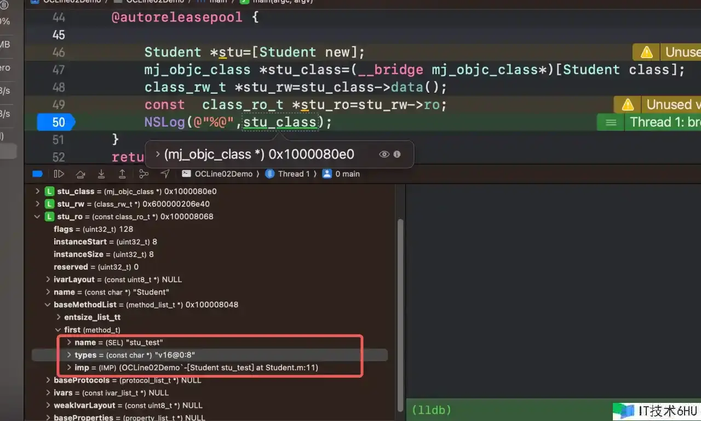Click the Quick Look eye icon in popup

pos(384,155)
